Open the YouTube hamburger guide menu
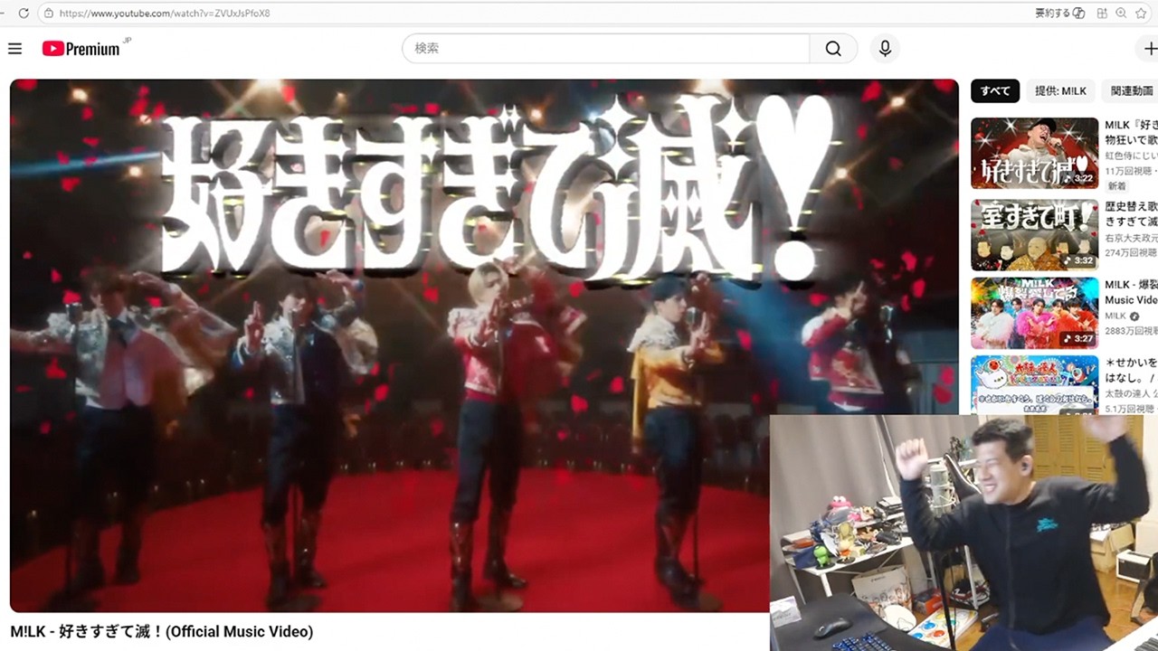This screenshot has height=651, width=1158. coord(14,49)
